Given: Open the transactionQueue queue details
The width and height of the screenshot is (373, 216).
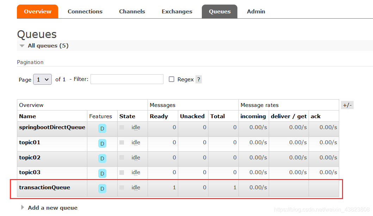Looking at the screenshot, I should click(x=44, y=188).
